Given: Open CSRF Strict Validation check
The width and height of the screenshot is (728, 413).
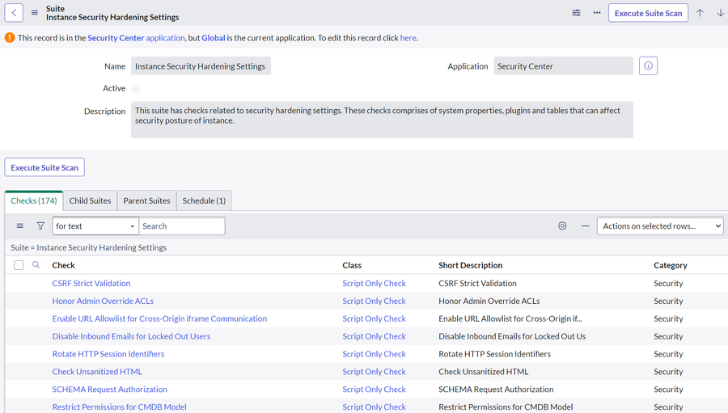Looking at the screenshot, I should 91,283.
